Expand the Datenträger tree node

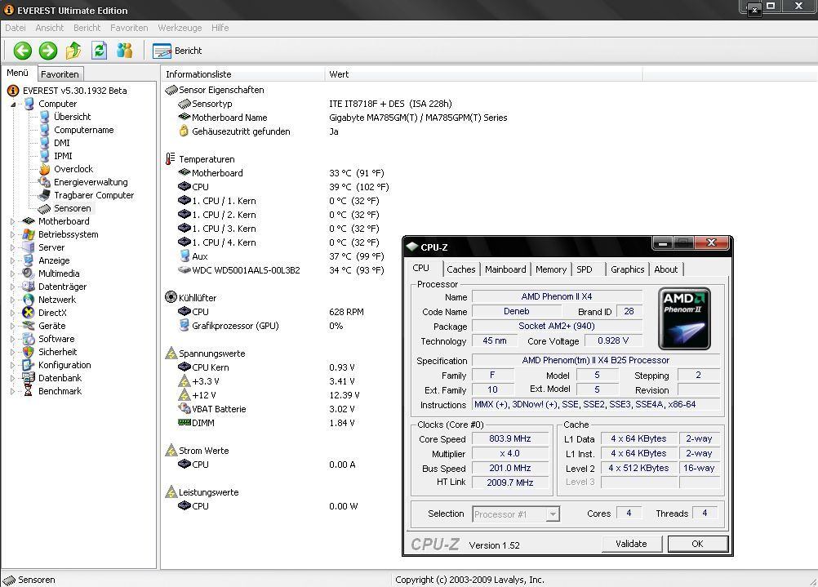[x=13, y=287]
